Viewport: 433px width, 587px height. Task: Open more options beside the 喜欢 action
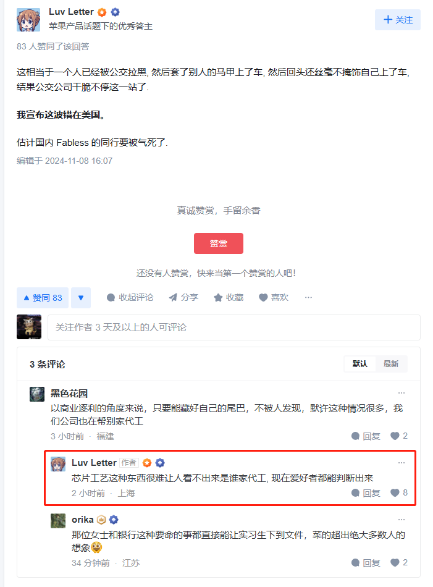tap(308, 298)
